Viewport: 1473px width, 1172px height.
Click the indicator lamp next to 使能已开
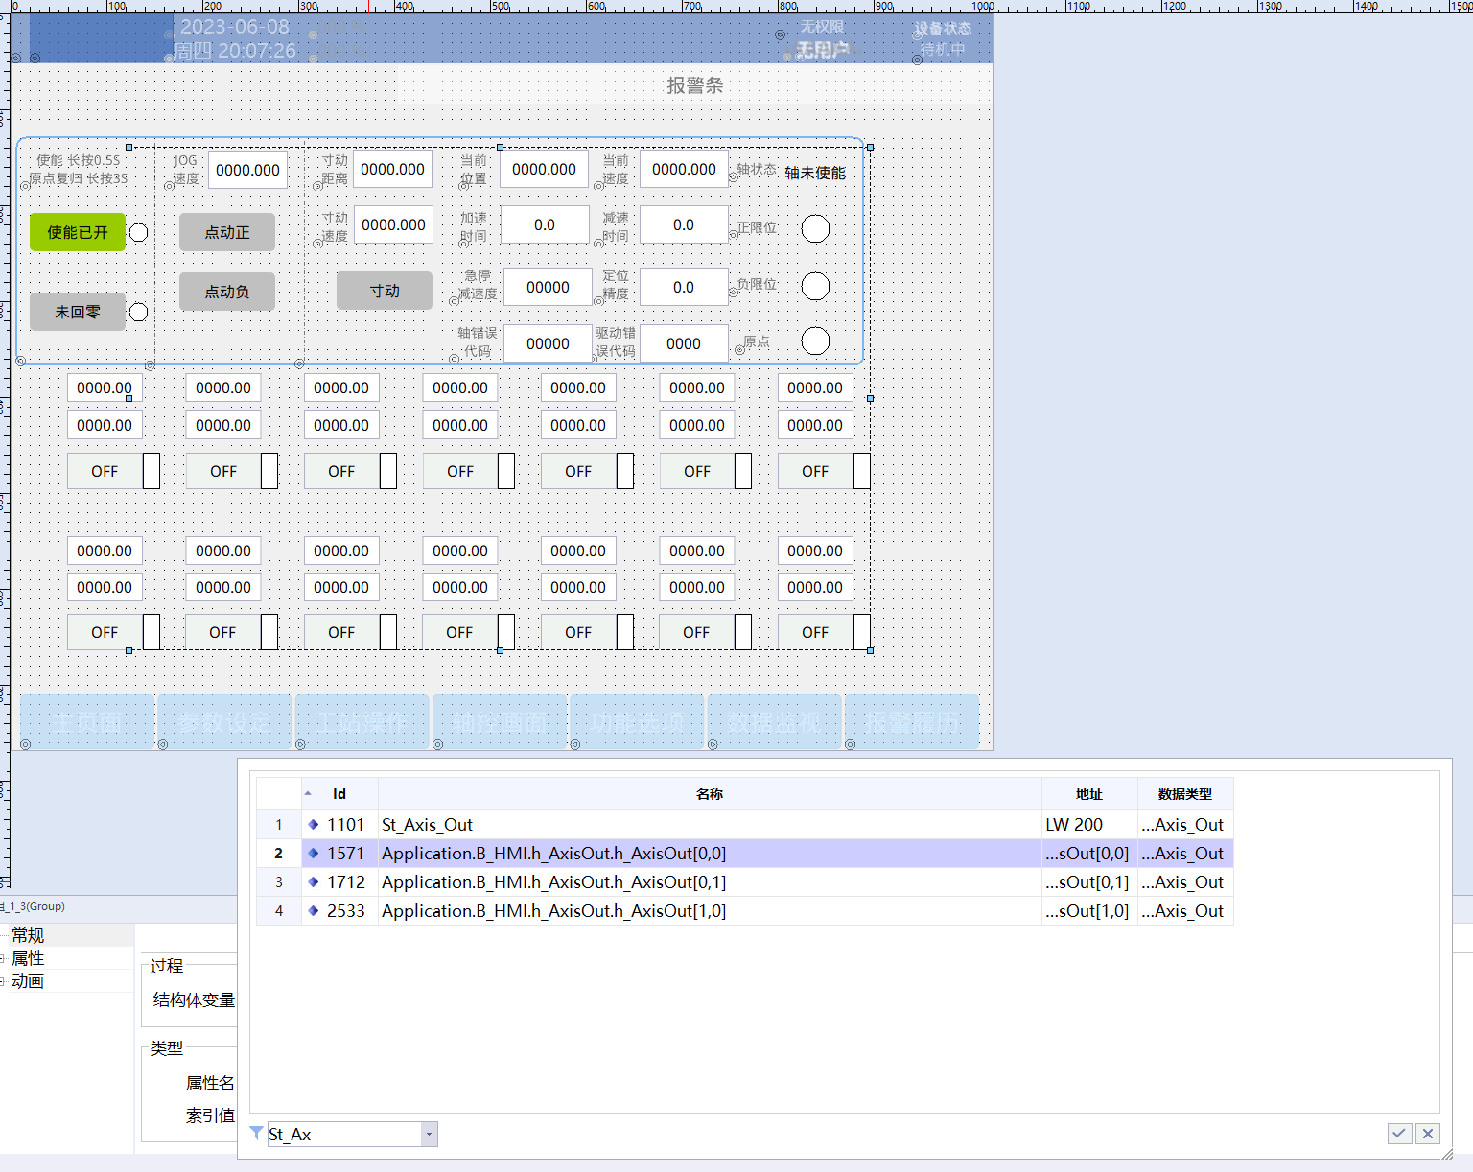(x=138, y=232)
